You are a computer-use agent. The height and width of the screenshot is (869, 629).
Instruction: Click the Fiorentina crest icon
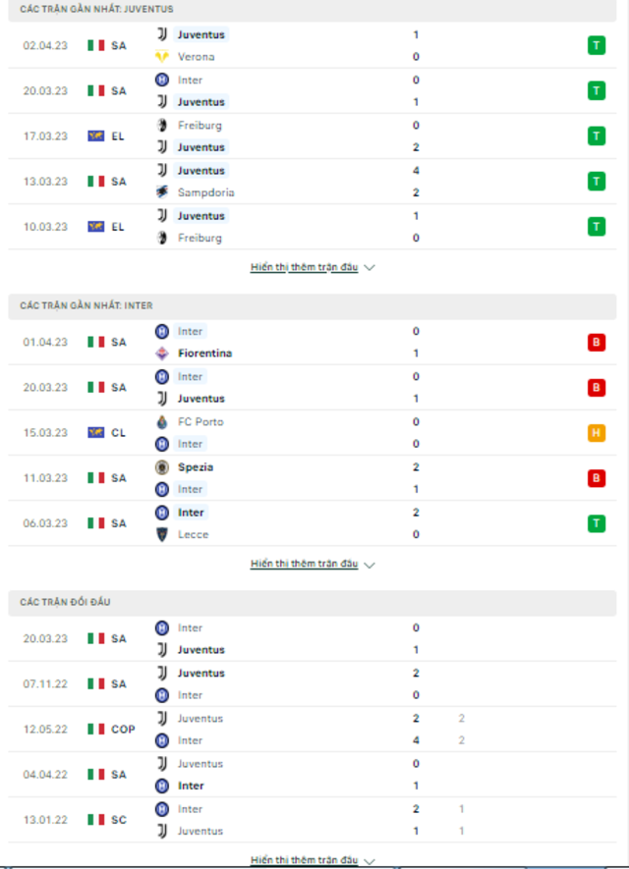click(162, 353)
